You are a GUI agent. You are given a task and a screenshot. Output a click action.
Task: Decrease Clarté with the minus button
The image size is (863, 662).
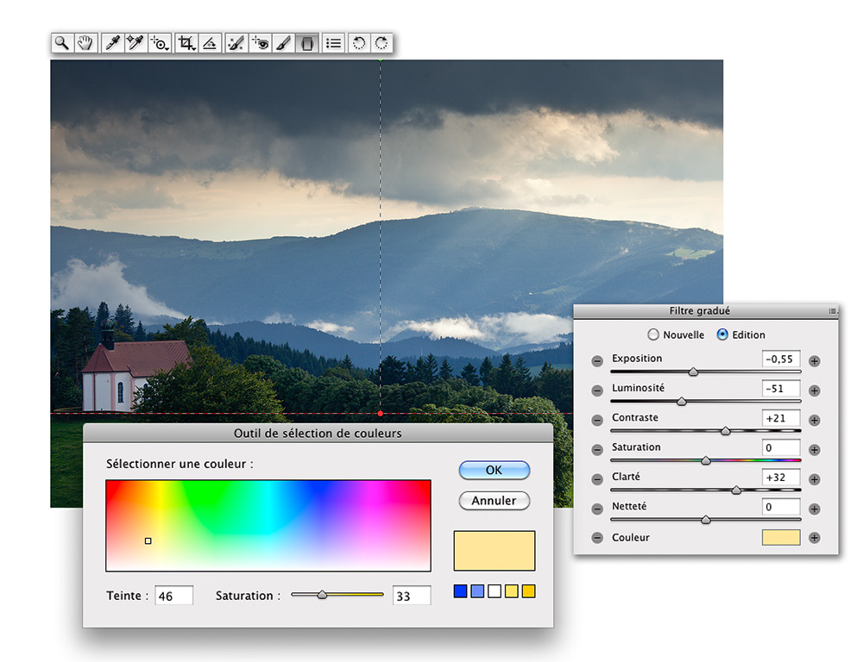pos(597,479)
